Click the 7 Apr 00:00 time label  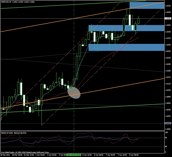[x=110, y=155]
